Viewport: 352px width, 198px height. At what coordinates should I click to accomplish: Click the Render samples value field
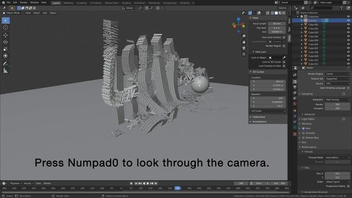[337, 105]
